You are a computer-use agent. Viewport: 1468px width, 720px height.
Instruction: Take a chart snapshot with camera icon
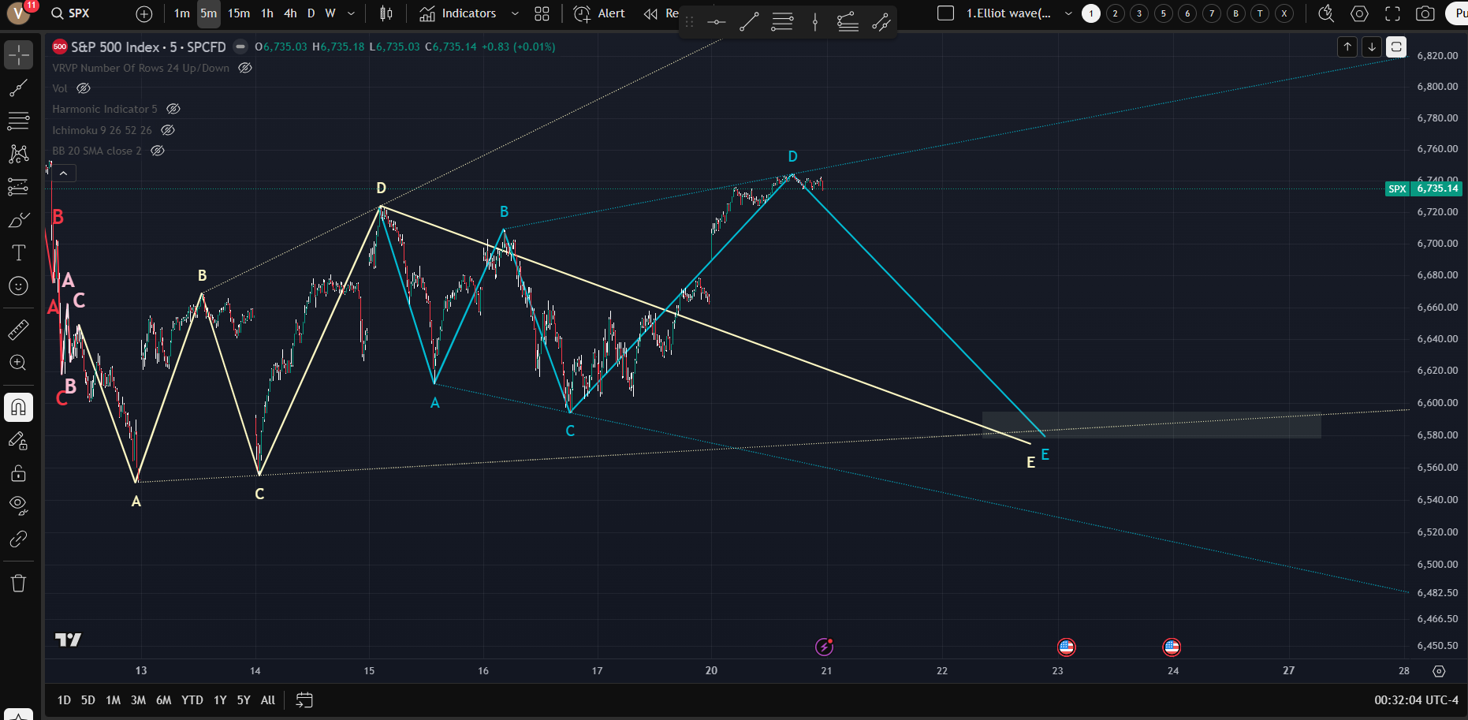point(1425,13)
